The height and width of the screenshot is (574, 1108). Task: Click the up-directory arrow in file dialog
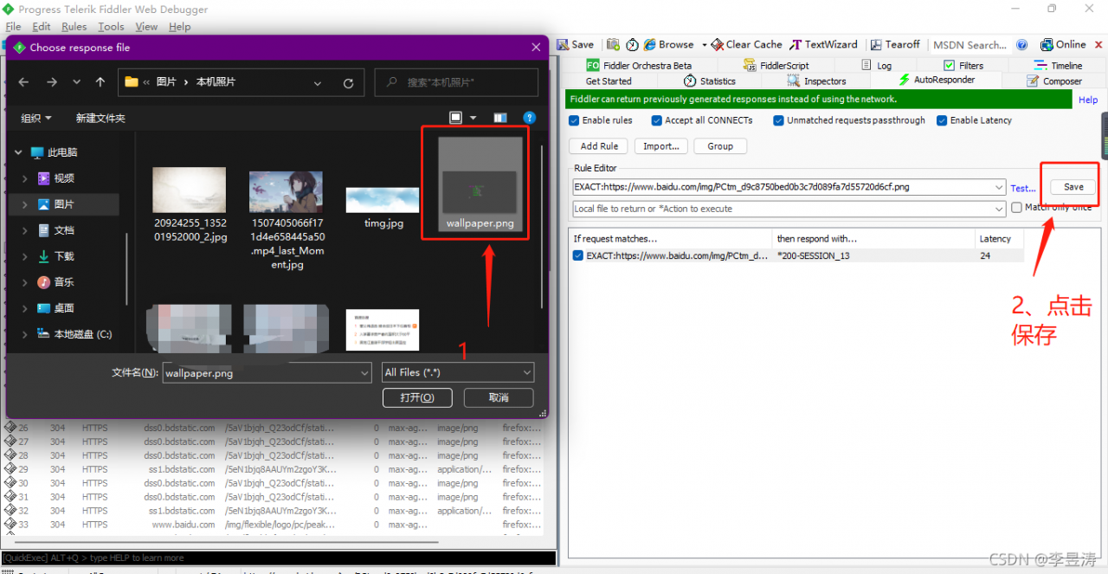[x=100, y=82]
